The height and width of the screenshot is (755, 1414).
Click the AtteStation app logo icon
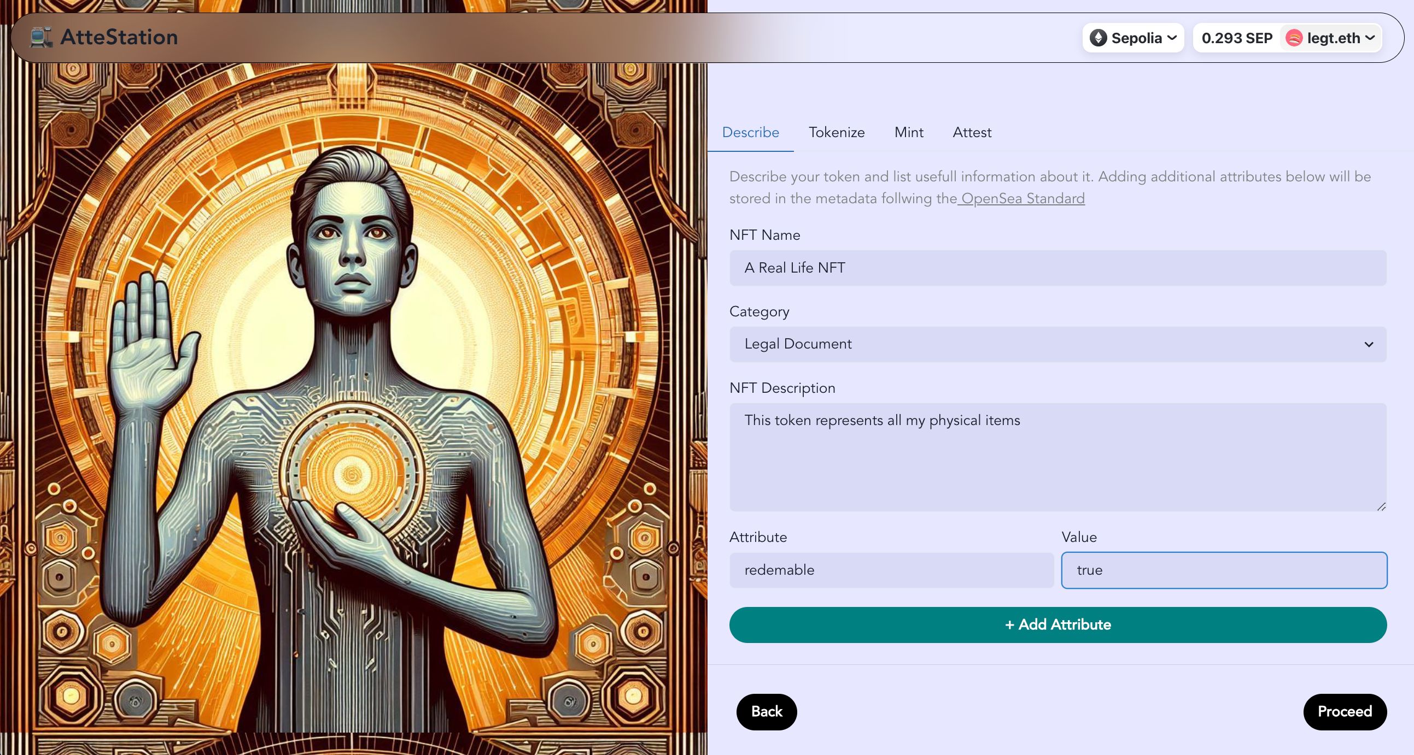40,37
